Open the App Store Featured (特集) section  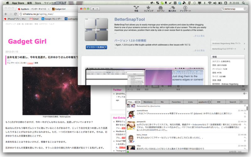click(136, 9)
